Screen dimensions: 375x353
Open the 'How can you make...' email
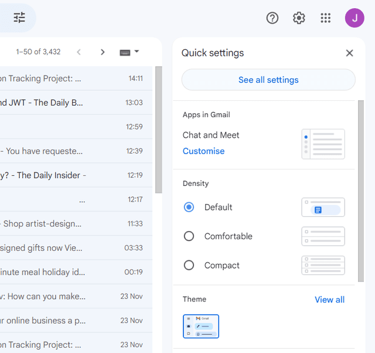(x=76, y=296)
